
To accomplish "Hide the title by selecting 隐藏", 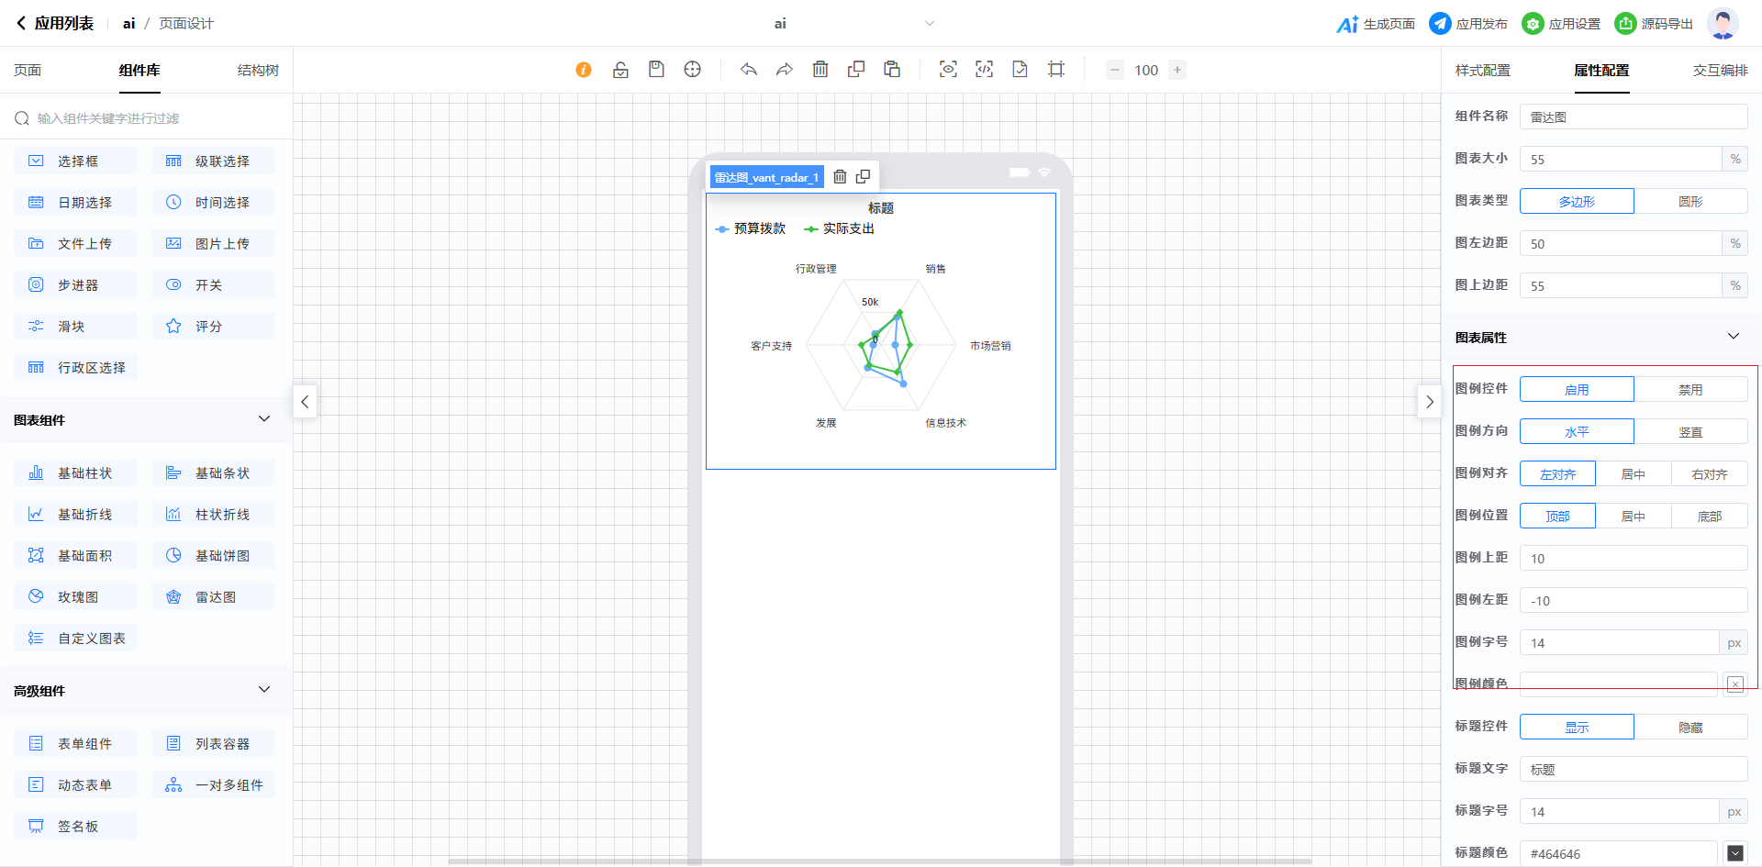I will pos(1690,728).
